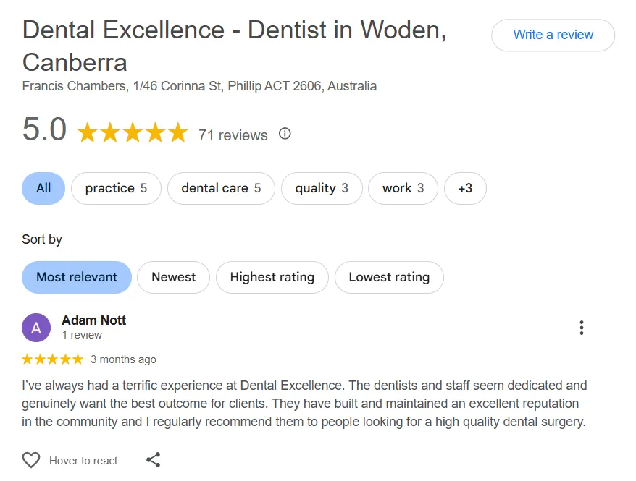This screenshot has height=481, width=636.
Task: Expand the +3 more topics chip
Action: (x=465, y=188)
